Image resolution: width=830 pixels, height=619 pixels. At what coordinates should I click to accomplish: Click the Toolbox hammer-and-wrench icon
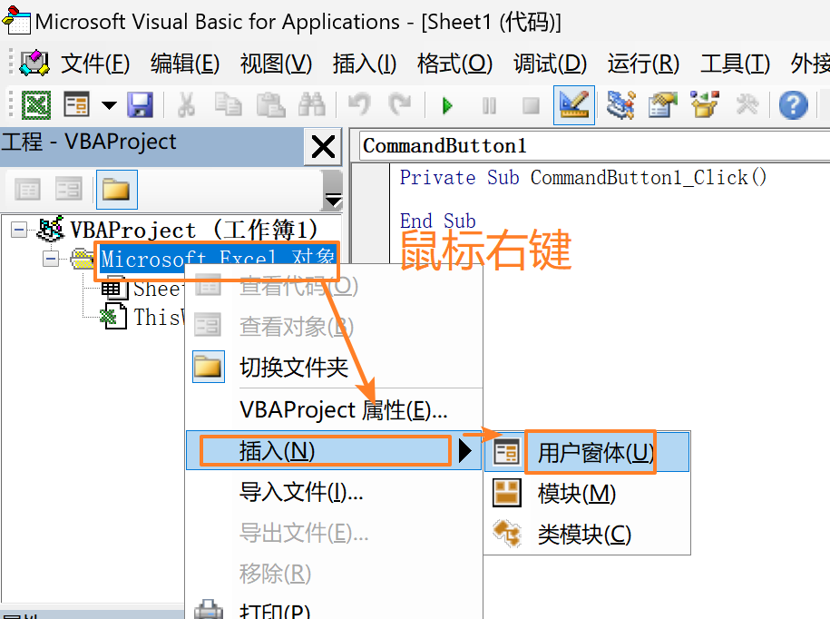click(747, 105)
